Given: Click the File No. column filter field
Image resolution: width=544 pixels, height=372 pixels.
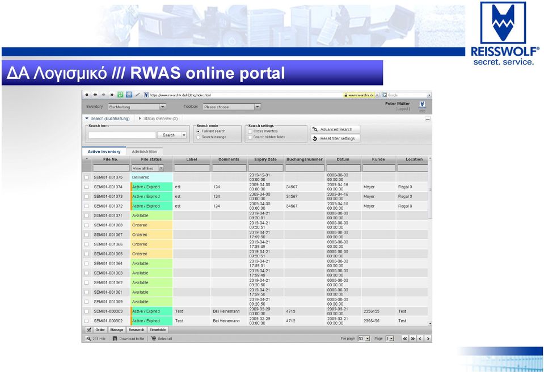Looking at the screenshot, I should [x=111, y=168].
